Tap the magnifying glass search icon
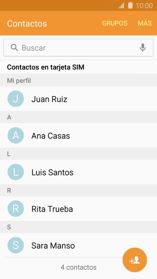Image resolution: width=157 pixels, height=279 pixels. coord(14,48)
